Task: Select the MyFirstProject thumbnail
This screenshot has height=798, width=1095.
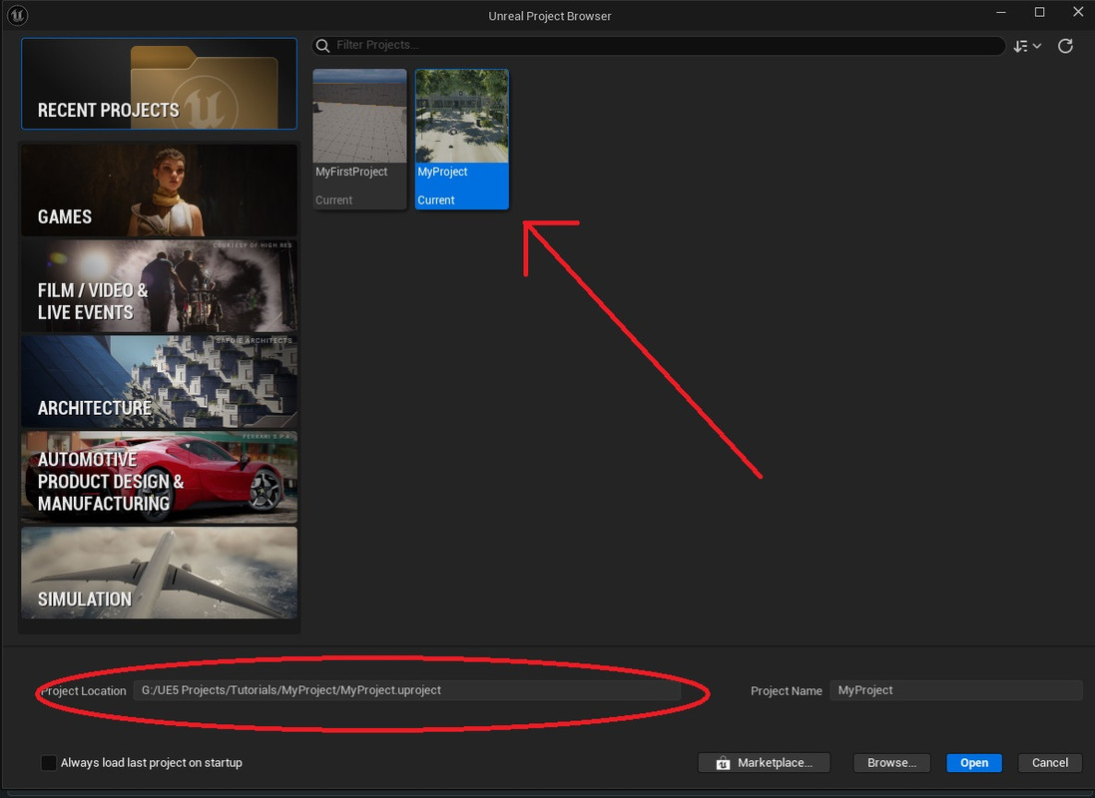Action: click(x=359, y=116)
